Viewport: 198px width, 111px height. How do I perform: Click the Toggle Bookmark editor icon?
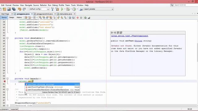65,18
